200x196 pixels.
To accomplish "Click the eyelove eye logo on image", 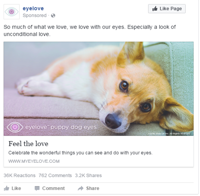I will tap(15, 127).
